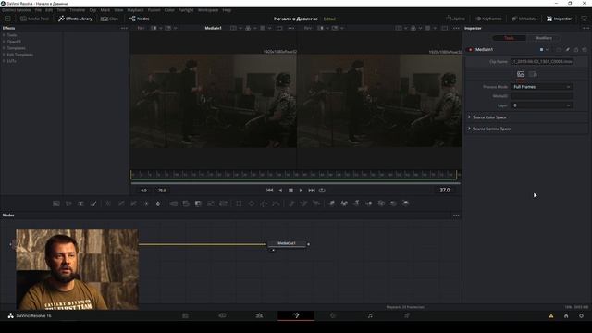Toggle the Clips panel
Image resolution: width=592 pixels, height=333 pixels.
point(109,18)
